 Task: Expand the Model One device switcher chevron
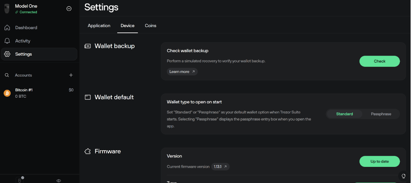69,8
